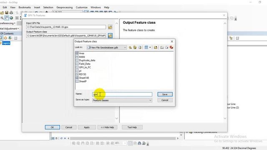
Task: Click Save in Output Feature class dialog
Action: 165,95
